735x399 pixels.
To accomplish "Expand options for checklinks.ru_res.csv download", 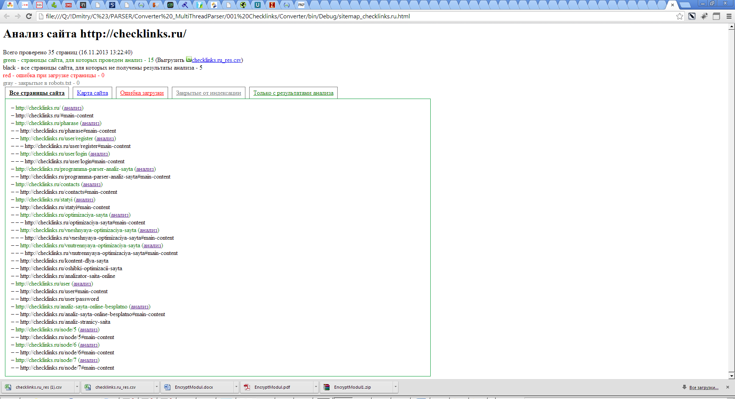I will pyautogui.click(x=157, y=387).
